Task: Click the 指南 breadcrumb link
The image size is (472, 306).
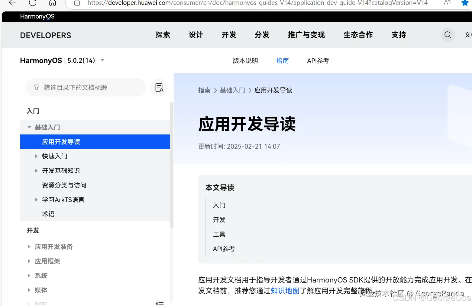Action: 204,90
